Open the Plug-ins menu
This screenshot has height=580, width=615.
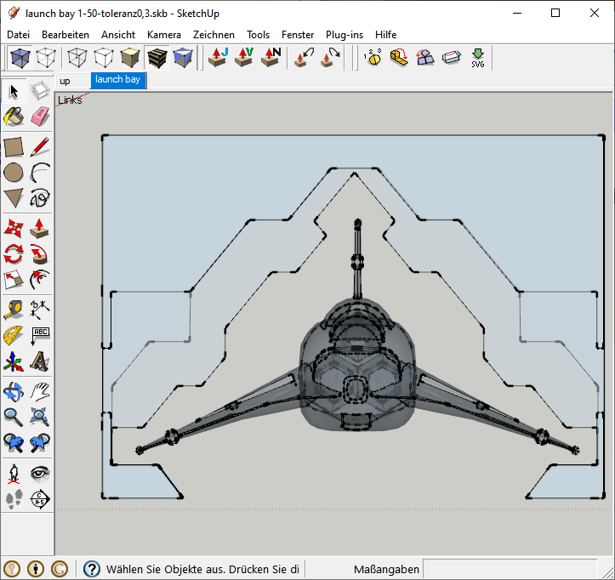[345, 35]
